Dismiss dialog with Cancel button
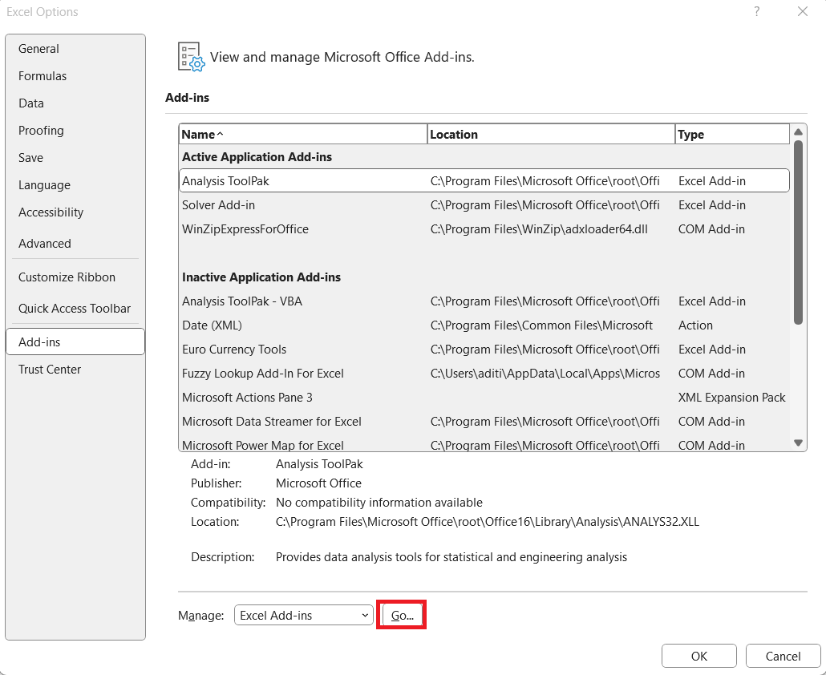826x675 pixels. [783, 656]
